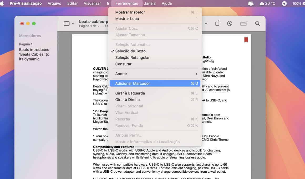Open the Pré-Visualização app menu

point(26,3)
